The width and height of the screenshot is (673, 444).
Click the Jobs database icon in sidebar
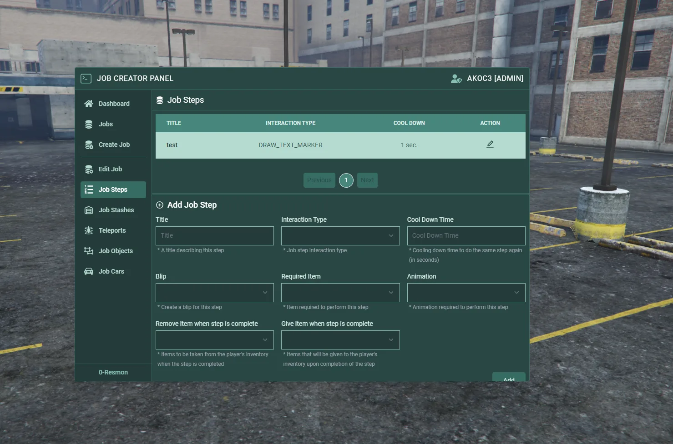click(89, 124)
